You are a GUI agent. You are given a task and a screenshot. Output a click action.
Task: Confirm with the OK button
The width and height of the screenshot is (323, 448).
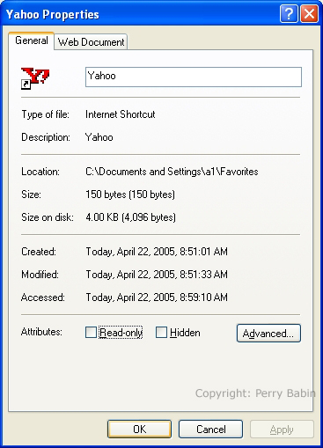[139, 430]
